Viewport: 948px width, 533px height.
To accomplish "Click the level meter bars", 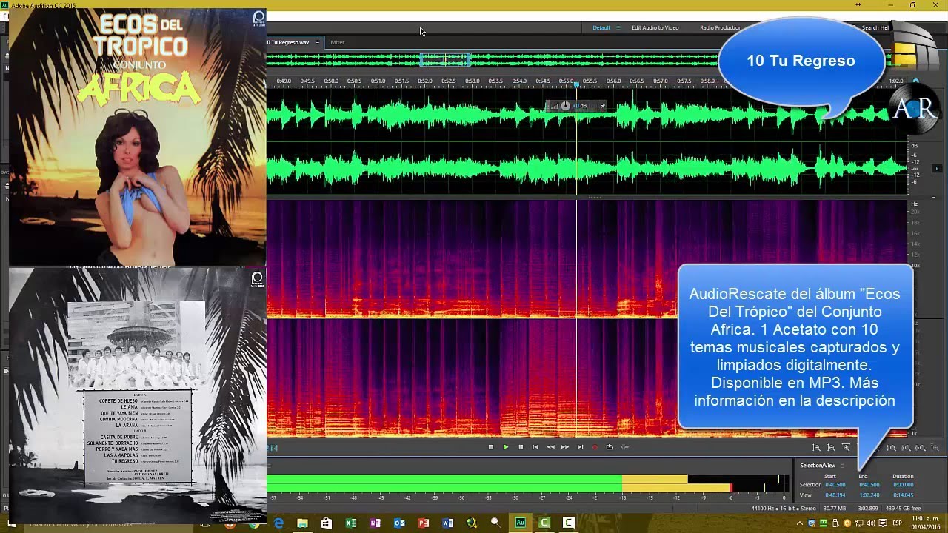I will click(528, 483).
